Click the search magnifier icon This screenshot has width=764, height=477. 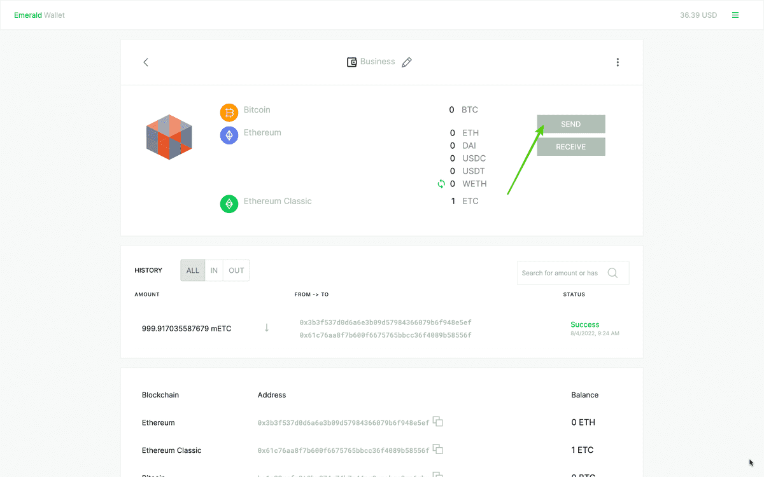coord(612,273)
